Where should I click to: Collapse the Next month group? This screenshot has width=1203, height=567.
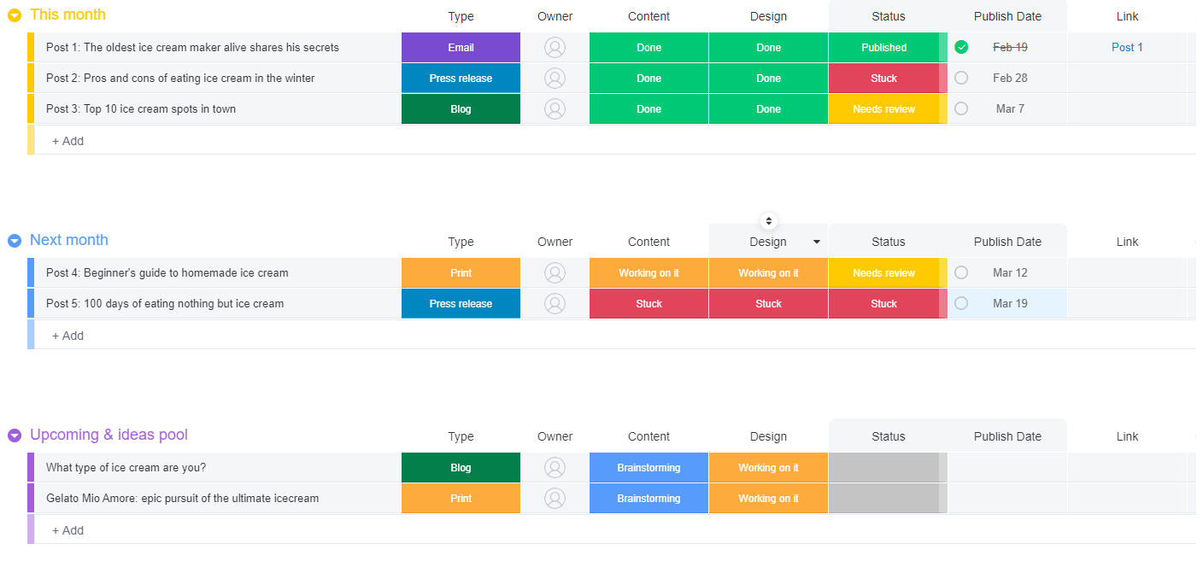click(x=13, y=241)
